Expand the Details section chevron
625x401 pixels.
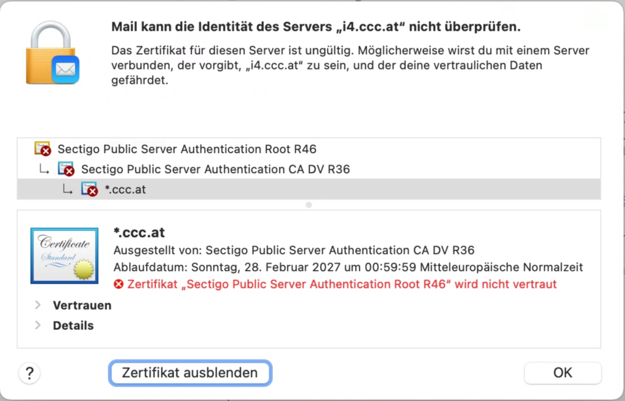click(38, 325)
